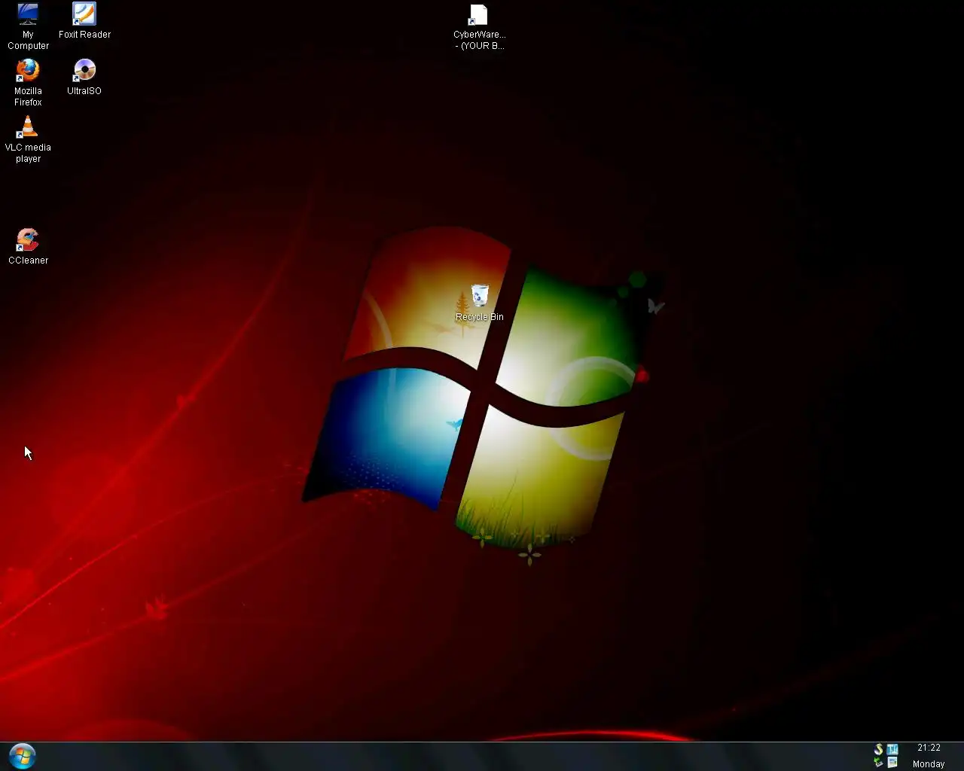Select the CCleaner desktop shortcut
The width and height of the screenshot is (964, 771).
(x=28, y=246)
